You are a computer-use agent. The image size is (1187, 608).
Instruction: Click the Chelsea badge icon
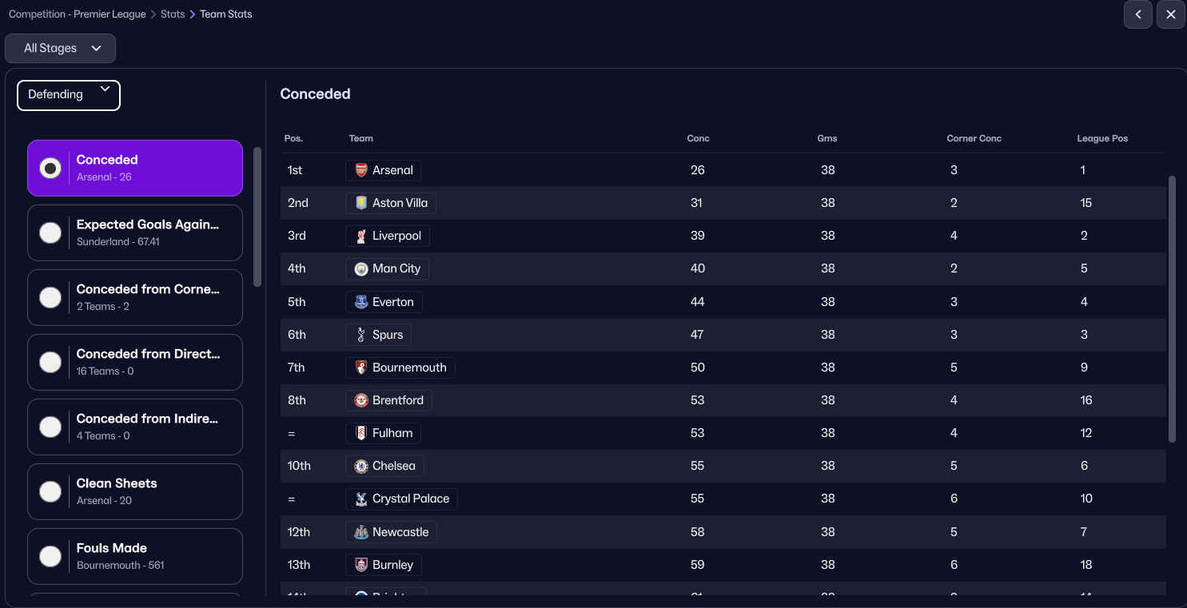(361, 466)
